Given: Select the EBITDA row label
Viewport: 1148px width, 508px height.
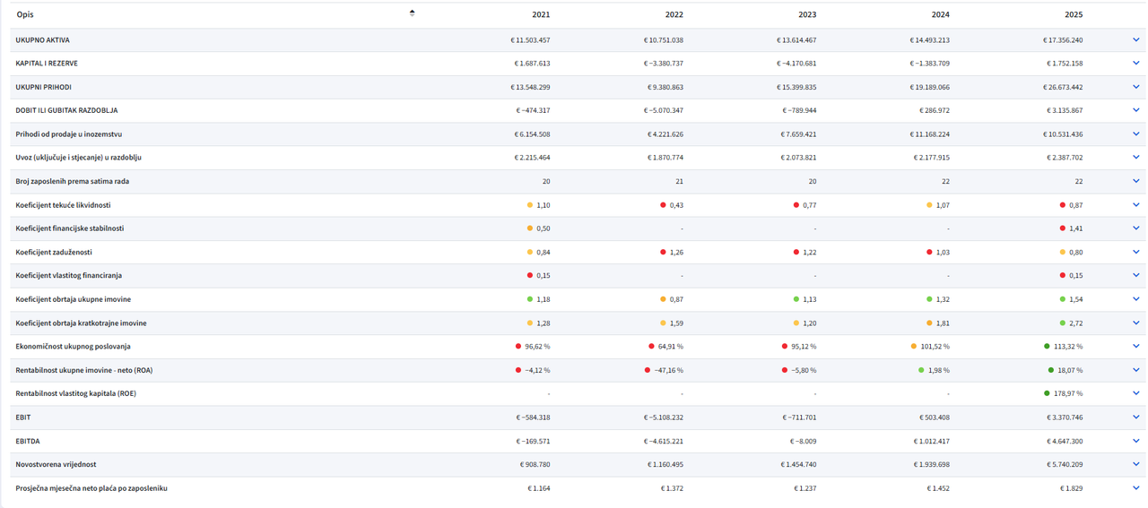Looking at the screenshot, I should 27,441.
